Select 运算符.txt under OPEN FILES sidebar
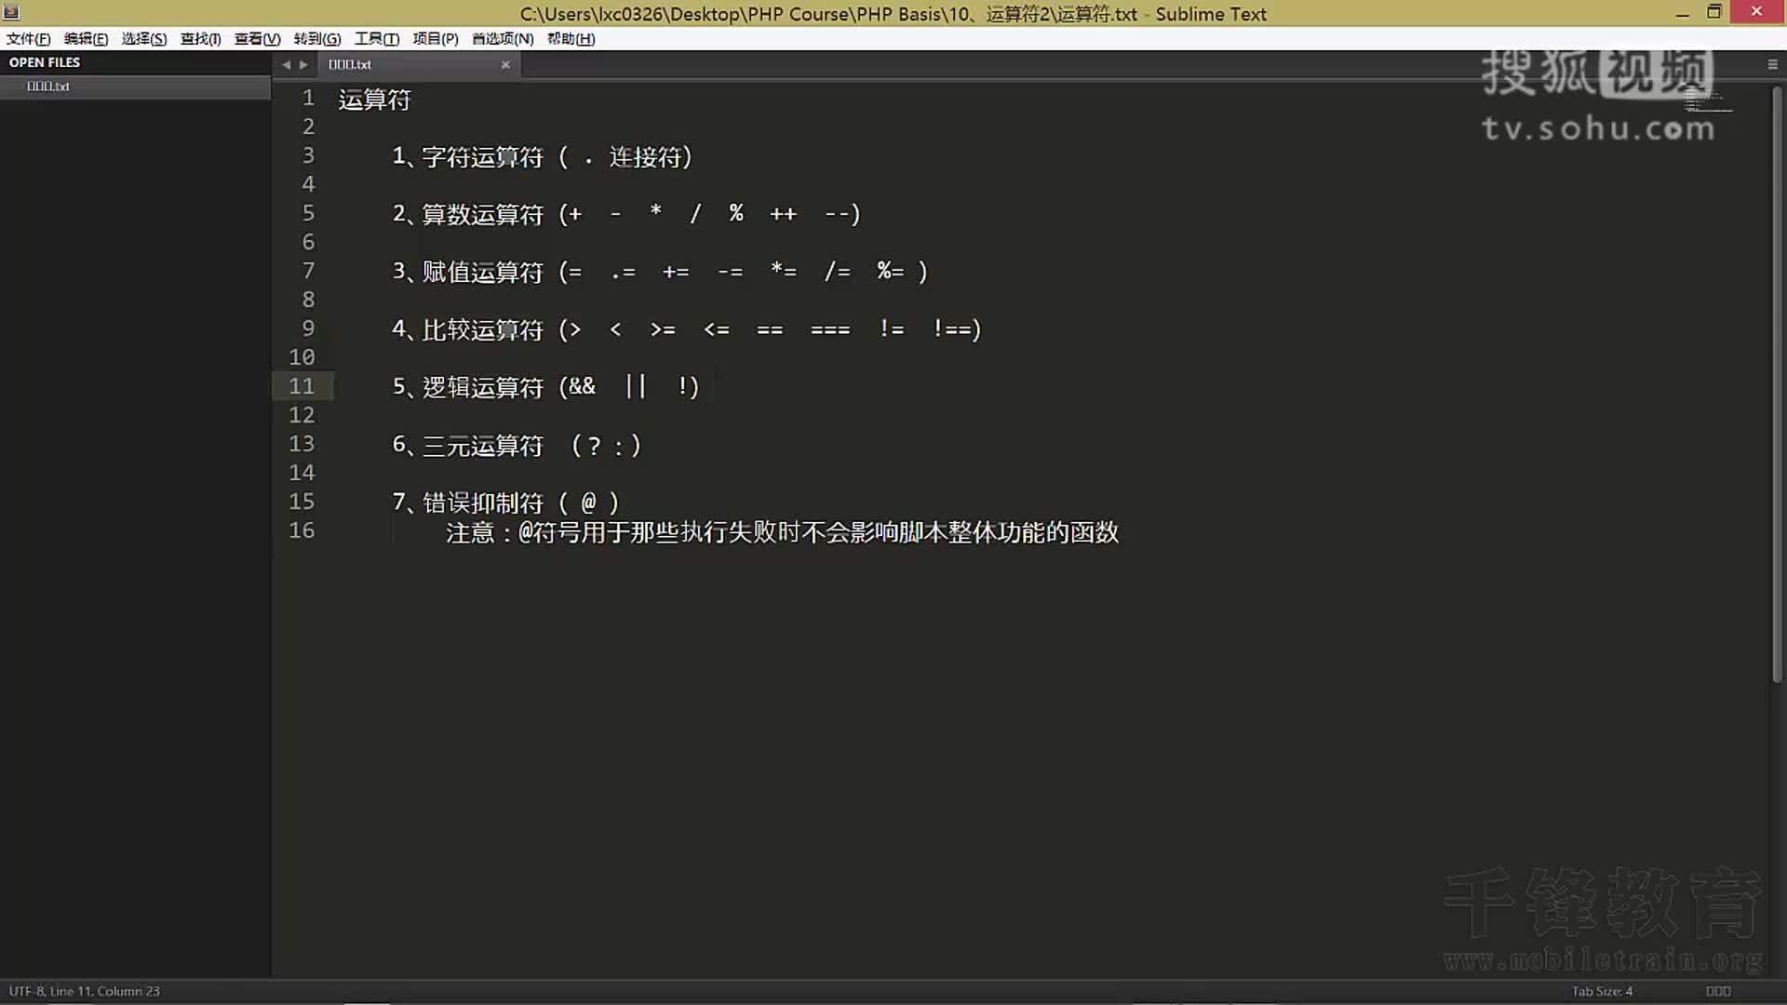The image size is (1787, 1005). click(48, 86)
